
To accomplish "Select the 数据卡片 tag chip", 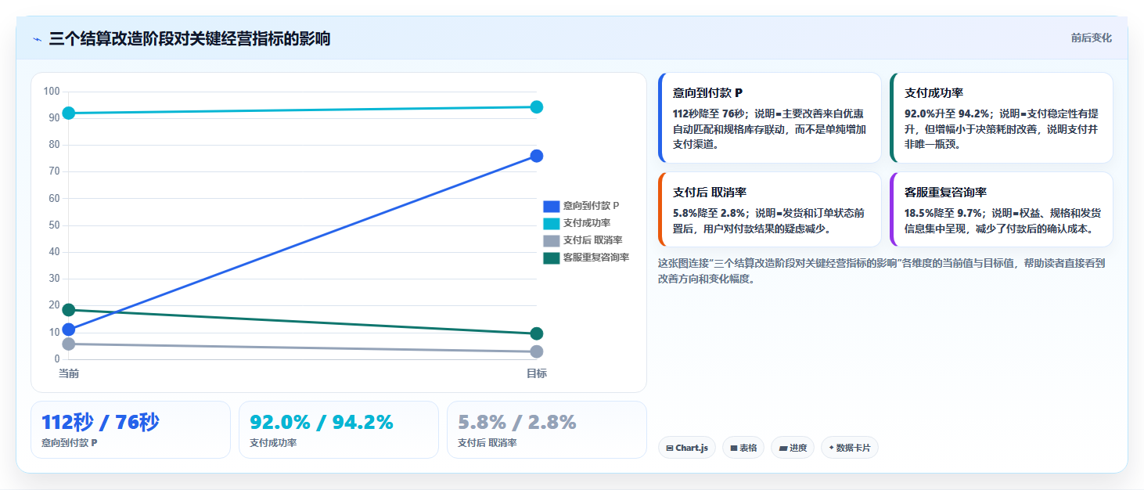I will pyautogui.click(x=850, y=448).
